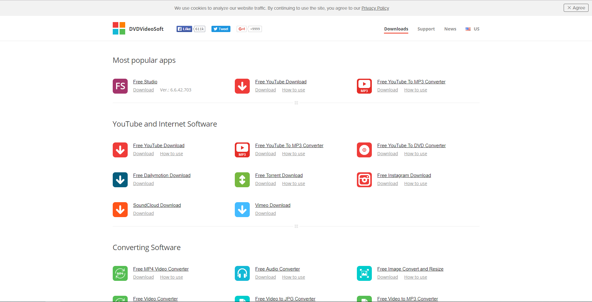Click the DVDVideoSoft four-square logo

tap(119, 28)
